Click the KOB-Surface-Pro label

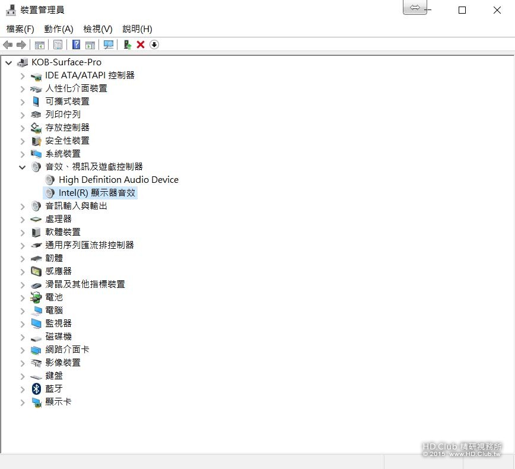point(66,62)
